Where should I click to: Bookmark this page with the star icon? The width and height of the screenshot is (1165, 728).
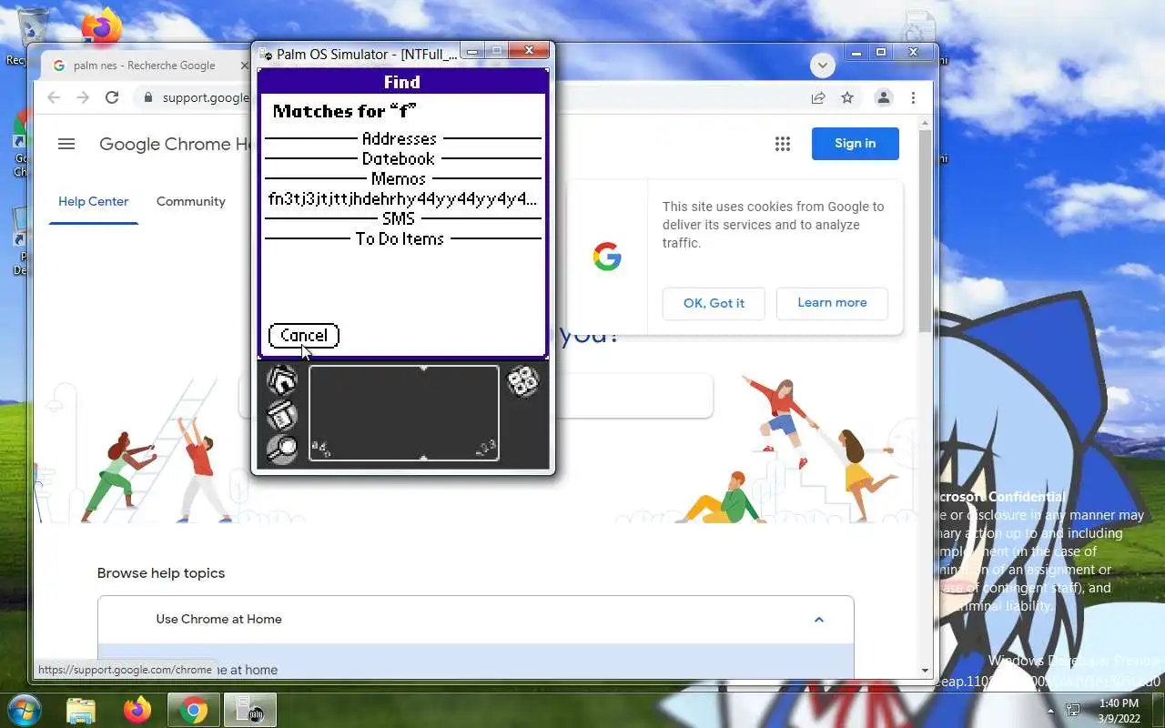click(847, 97)
